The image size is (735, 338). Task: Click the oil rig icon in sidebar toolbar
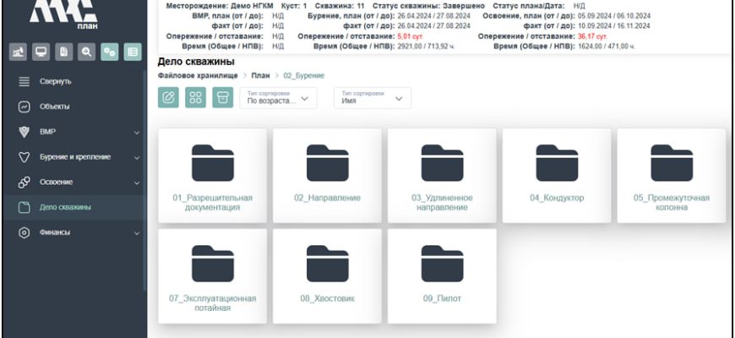tap(17, 52)
